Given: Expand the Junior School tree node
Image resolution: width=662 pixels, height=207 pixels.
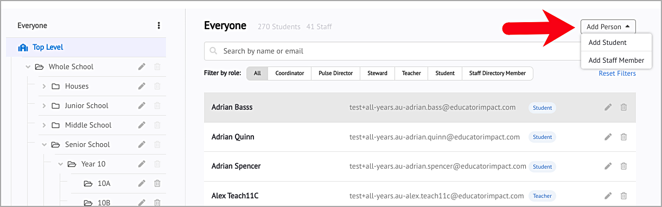Looking at the screenshot, I should point(44,106).
